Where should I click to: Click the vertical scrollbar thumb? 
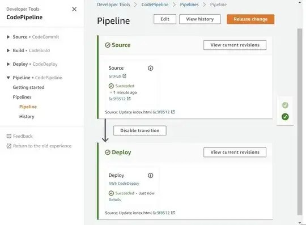point(300,122)
